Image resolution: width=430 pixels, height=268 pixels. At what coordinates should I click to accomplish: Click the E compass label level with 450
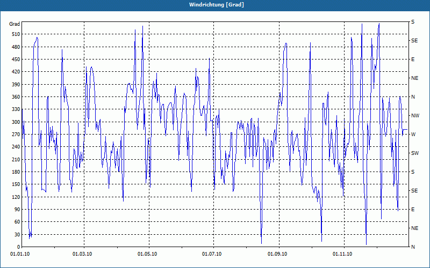click(413, 59)
